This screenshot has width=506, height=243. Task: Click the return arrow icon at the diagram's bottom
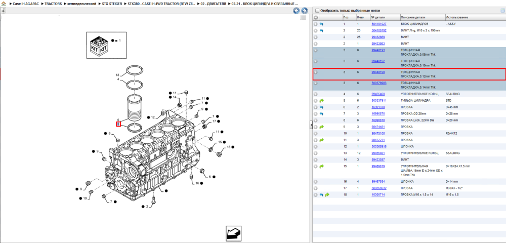(233, 233)
